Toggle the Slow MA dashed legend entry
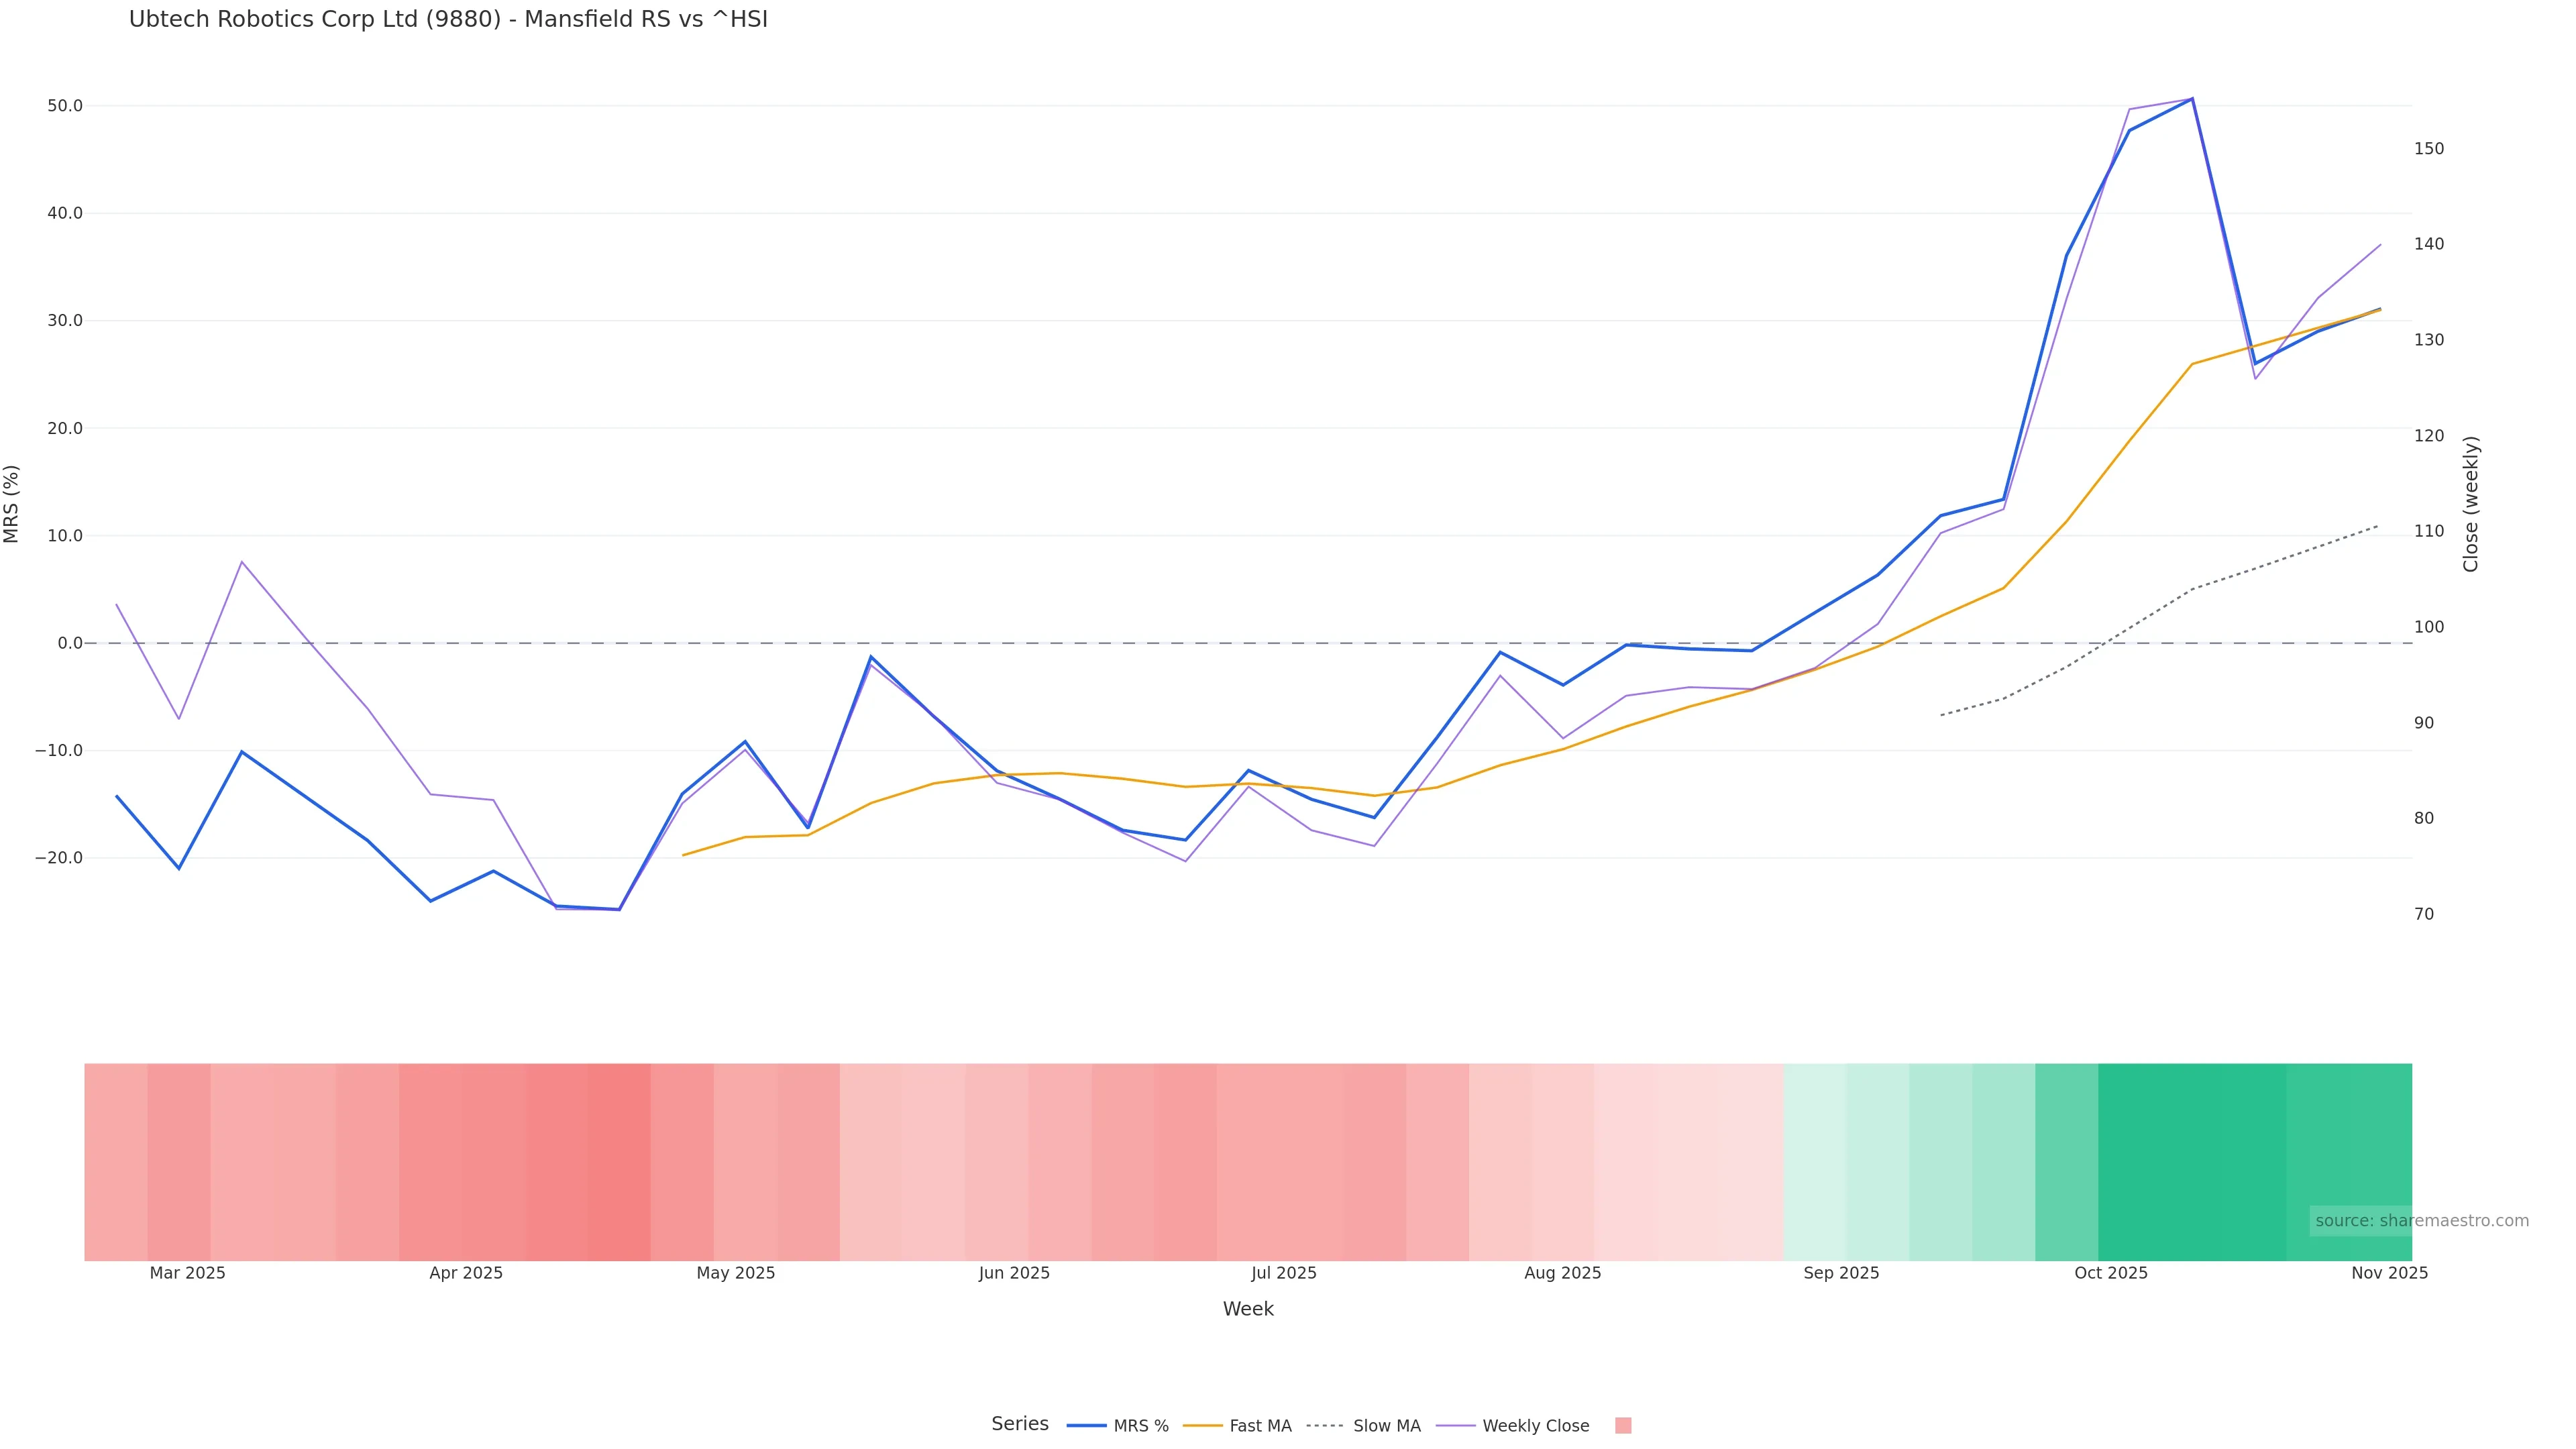 [x=1386, y=1426]
